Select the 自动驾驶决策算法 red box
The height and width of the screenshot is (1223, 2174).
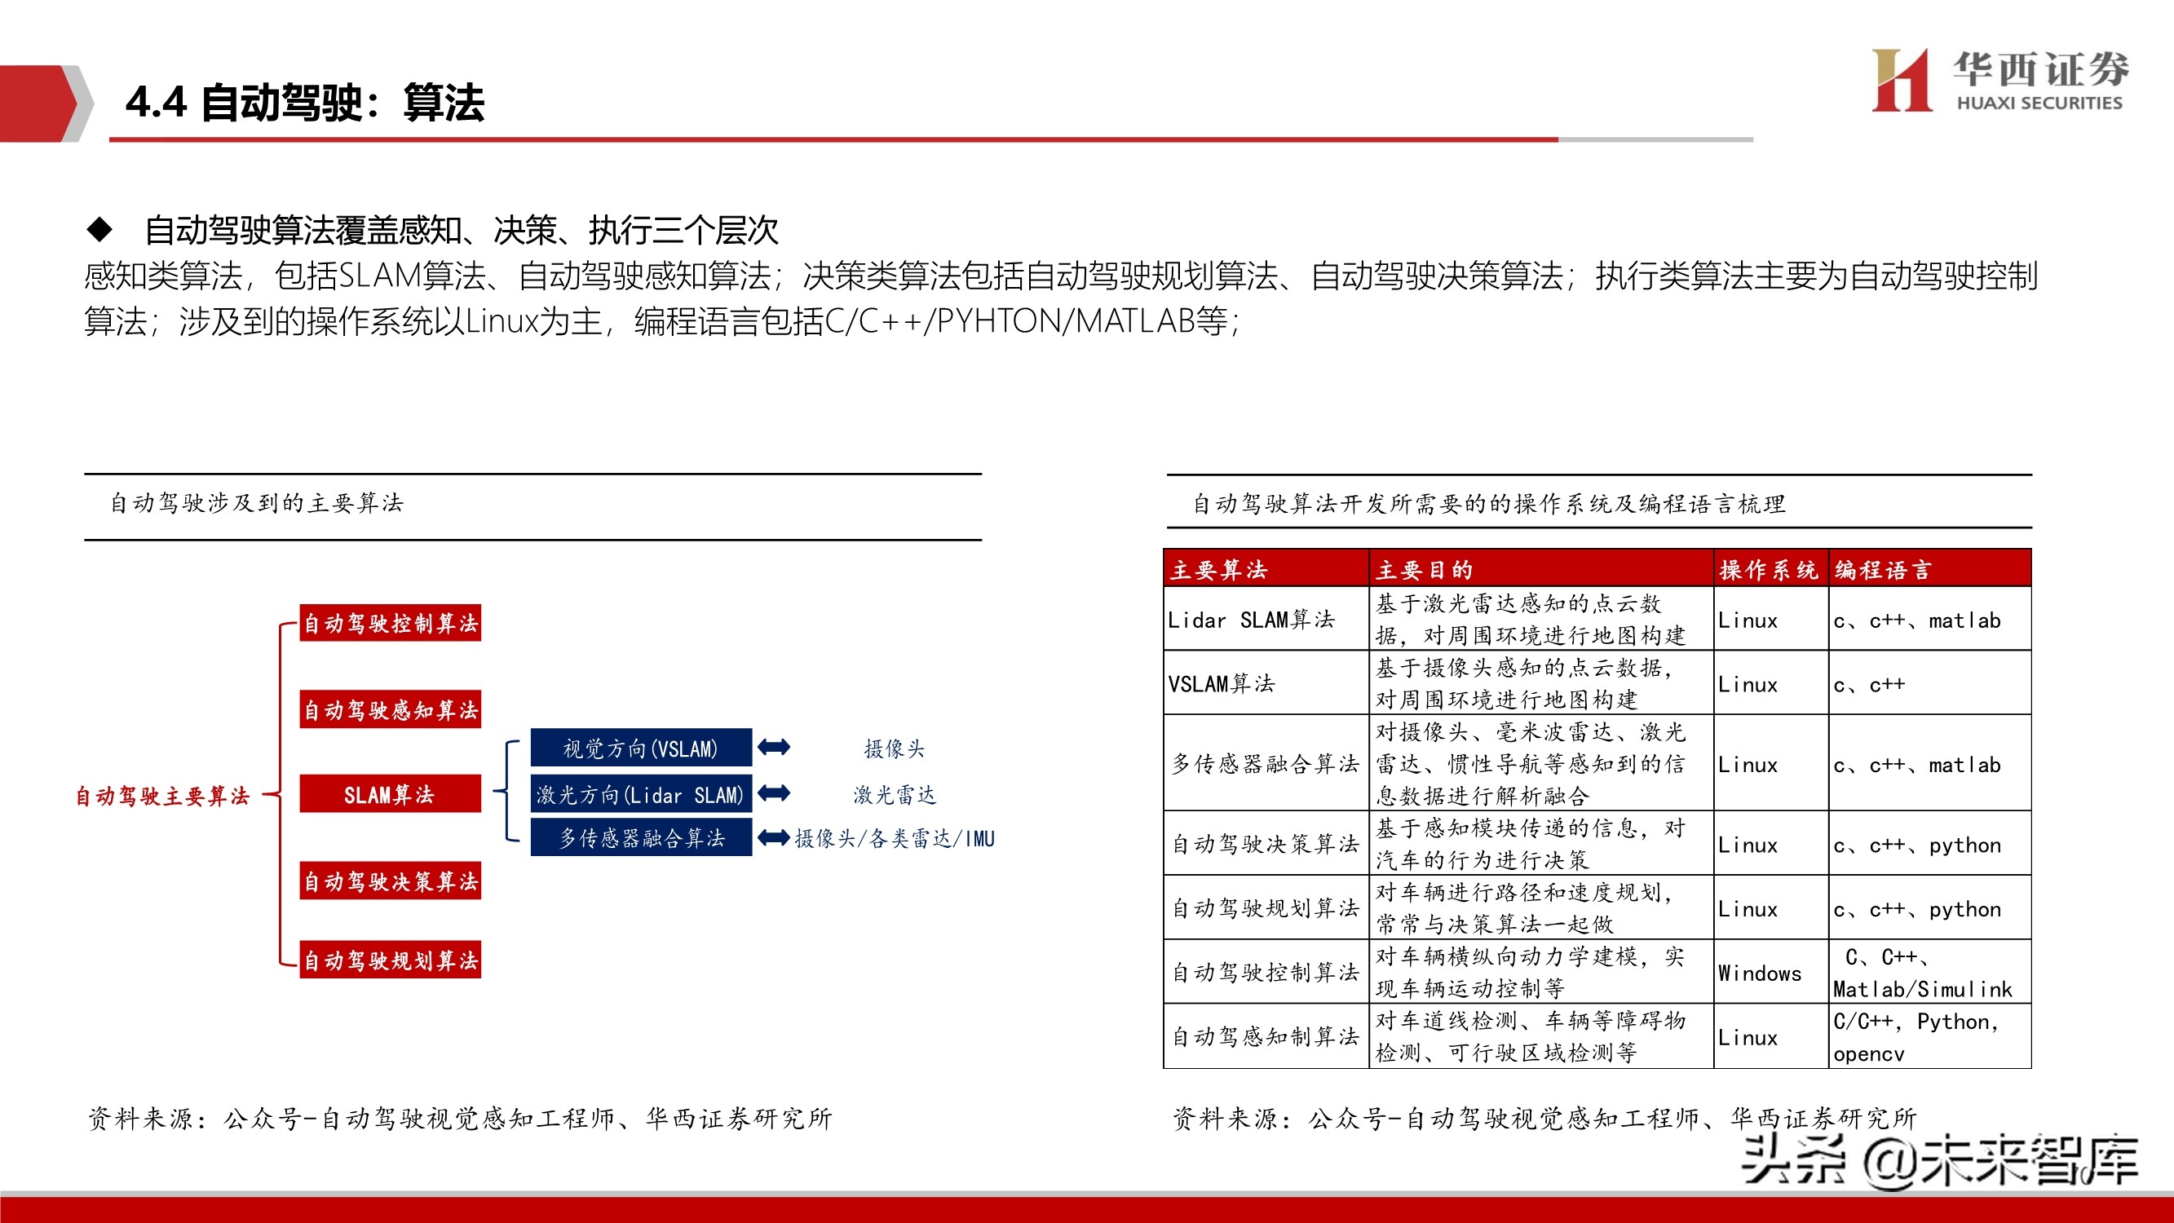pyautogui.click(x=390, y=882)
